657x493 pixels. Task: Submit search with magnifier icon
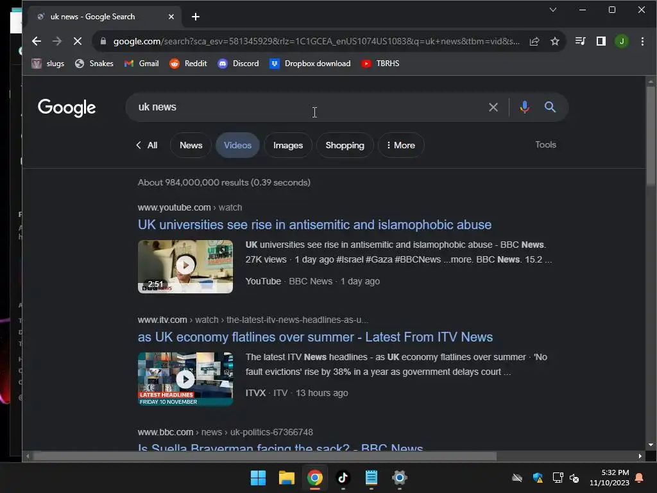(550, 107)
